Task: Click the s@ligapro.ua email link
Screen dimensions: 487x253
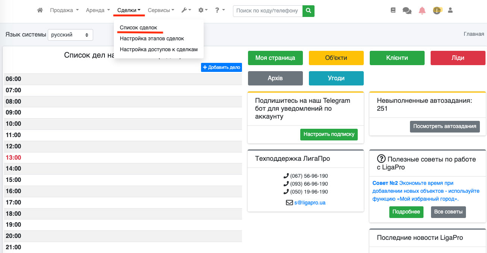Action: [x=310, y=203]
